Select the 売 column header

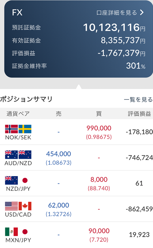pos(58,114)
